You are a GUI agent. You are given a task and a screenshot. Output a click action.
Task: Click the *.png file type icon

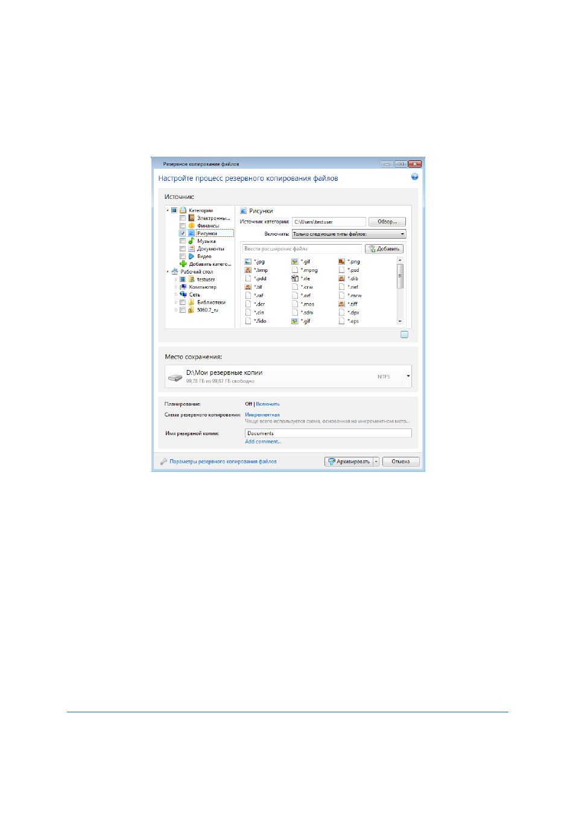click(341, 262)
